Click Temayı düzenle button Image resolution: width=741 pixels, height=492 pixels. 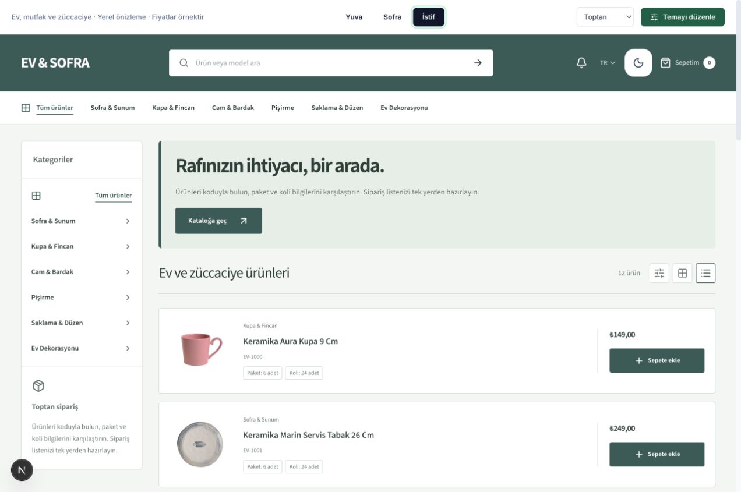[683, 17]
